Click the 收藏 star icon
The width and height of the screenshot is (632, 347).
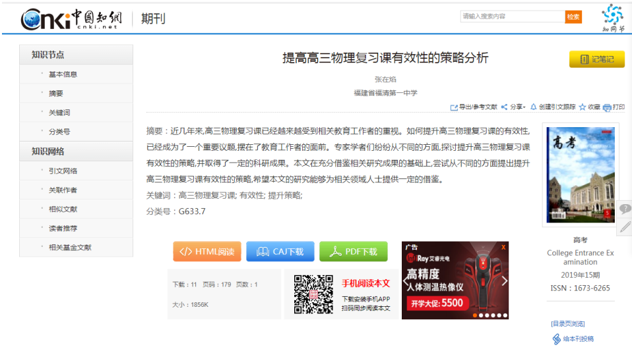582,107
